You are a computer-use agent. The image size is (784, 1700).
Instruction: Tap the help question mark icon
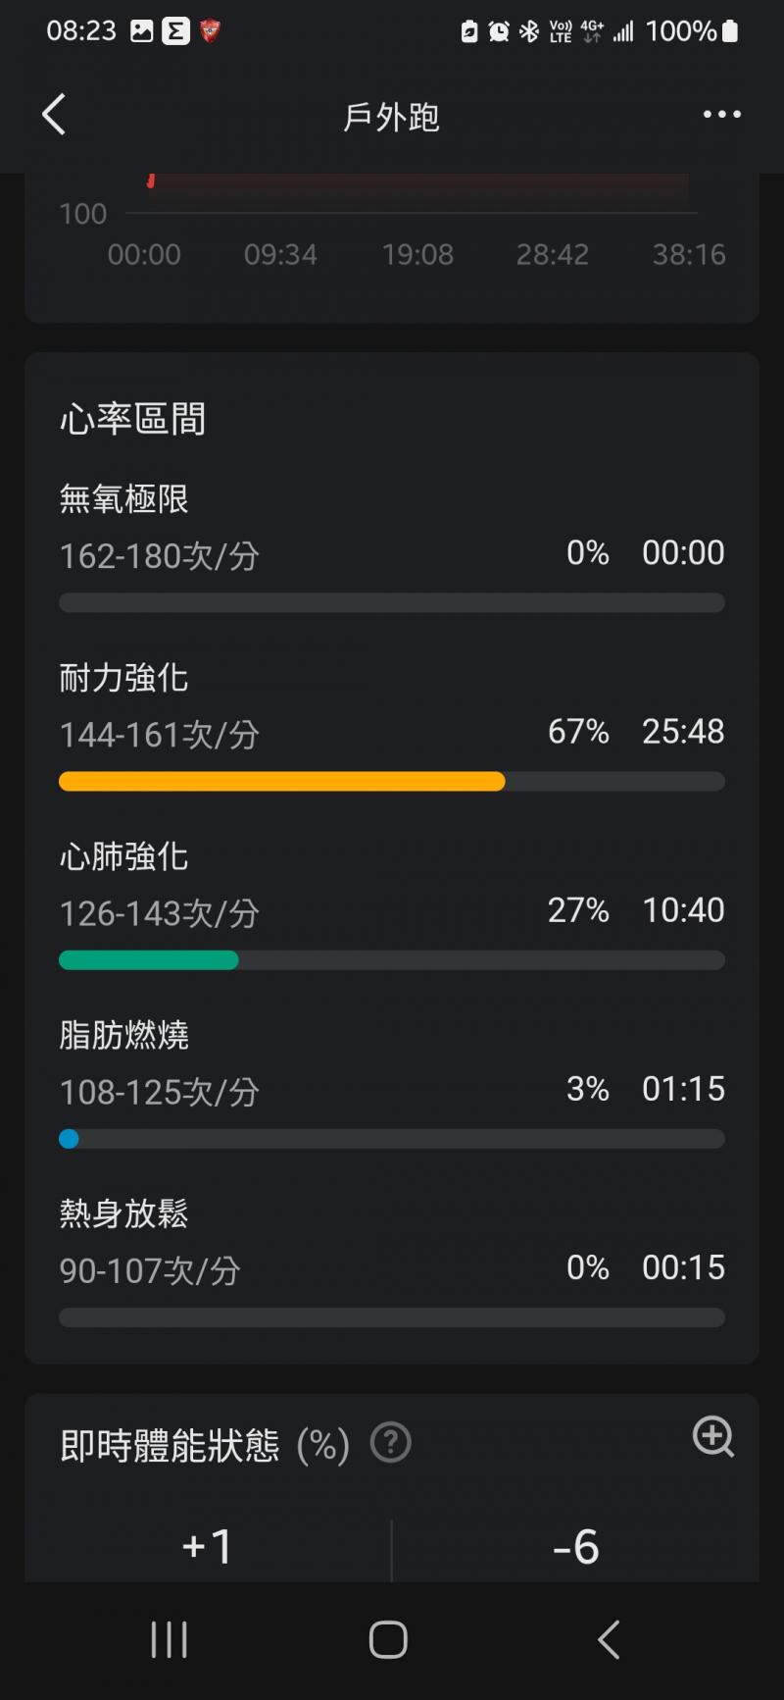[390, 1443]
